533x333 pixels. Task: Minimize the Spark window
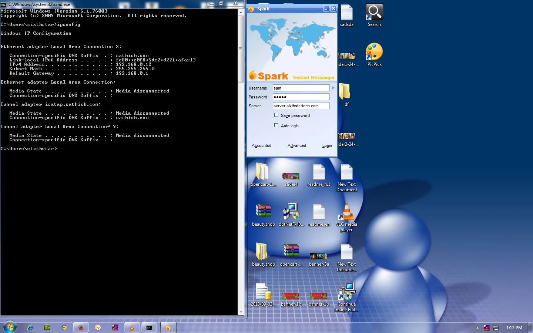click(326, 9)
